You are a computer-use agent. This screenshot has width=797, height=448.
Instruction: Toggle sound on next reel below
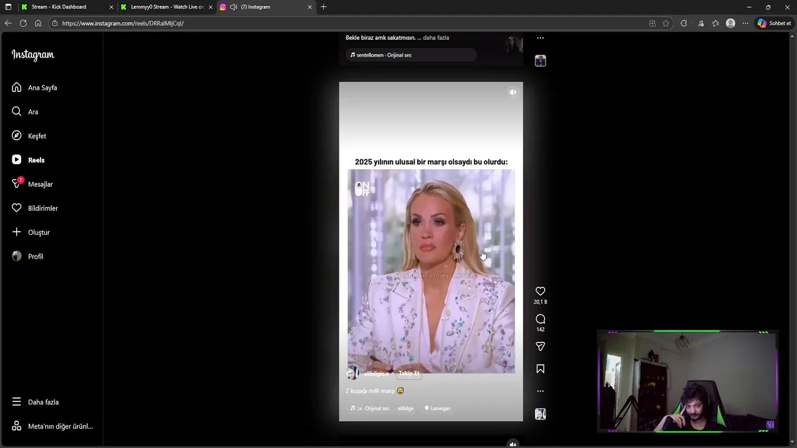click(x=512, y=444)
